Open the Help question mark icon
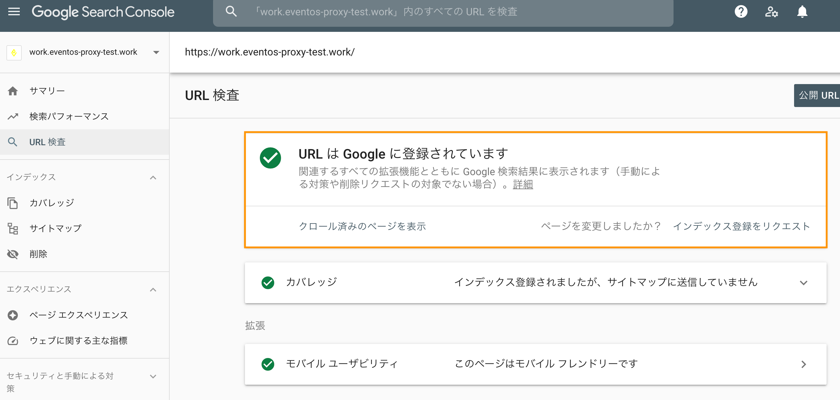This screenshot has width=840, height=400. (741, 12)
